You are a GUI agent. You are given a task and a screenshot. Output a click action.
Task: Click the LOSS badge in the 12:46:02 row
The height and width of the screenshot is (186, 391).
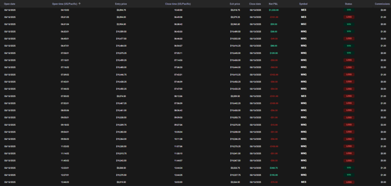coord(349,182)
